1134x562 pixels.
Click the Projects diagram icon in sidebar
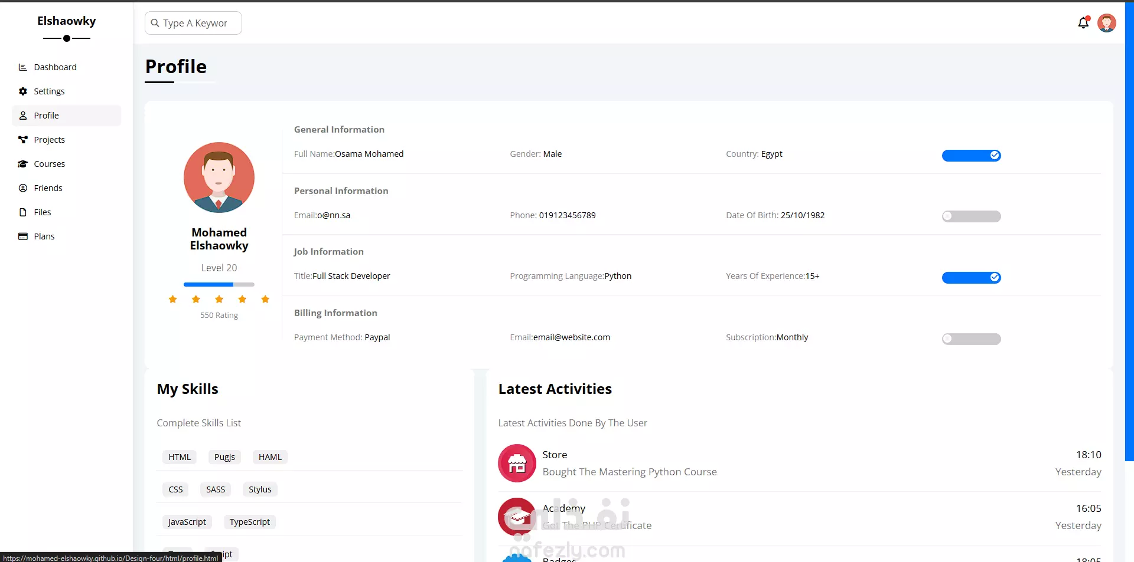(x=23, y=140)
